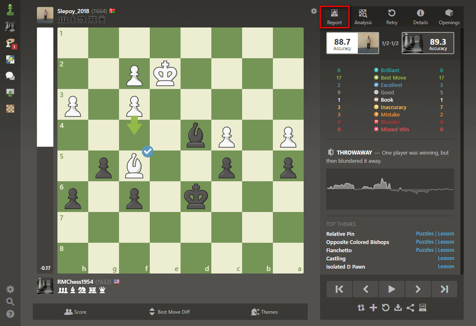The width and height of the screenshot is (476, 326).
Task: Open Relative Pin puzzles link
Action: [425, 233]
